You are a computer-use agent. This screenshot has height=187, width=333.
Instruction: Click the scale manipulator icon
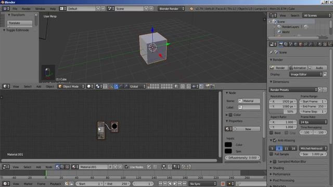coord(126,86)
